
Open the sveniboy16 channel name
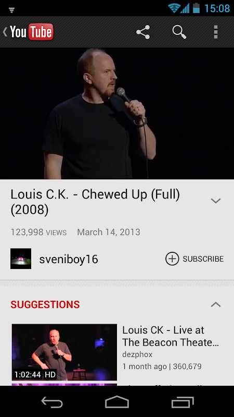tap(69, 259)
